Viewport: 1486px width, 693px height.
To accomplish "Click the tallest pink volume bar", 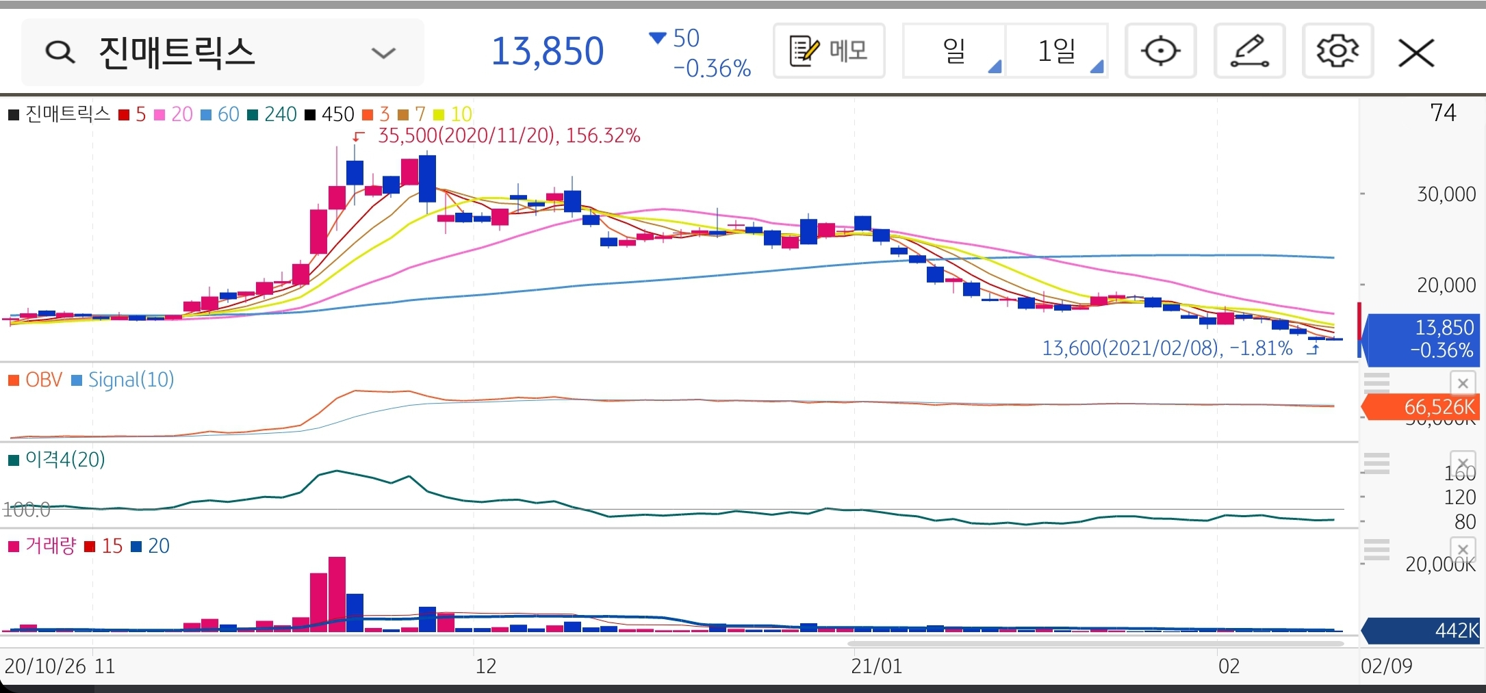I will 337,594.
